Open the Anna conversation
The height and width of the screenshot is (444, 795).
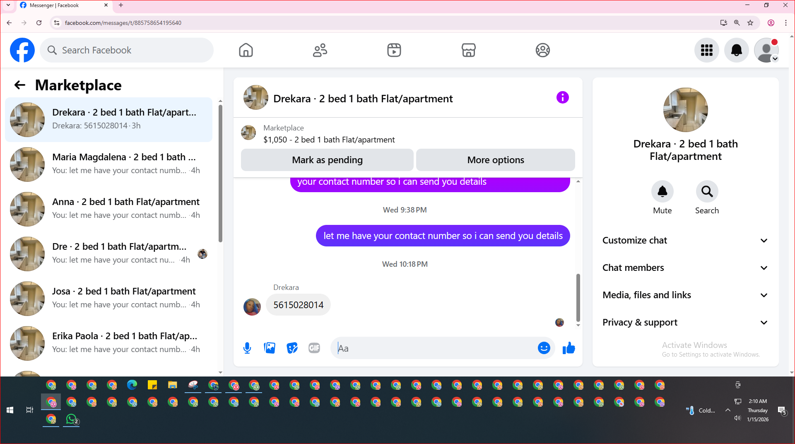[109, 209]
